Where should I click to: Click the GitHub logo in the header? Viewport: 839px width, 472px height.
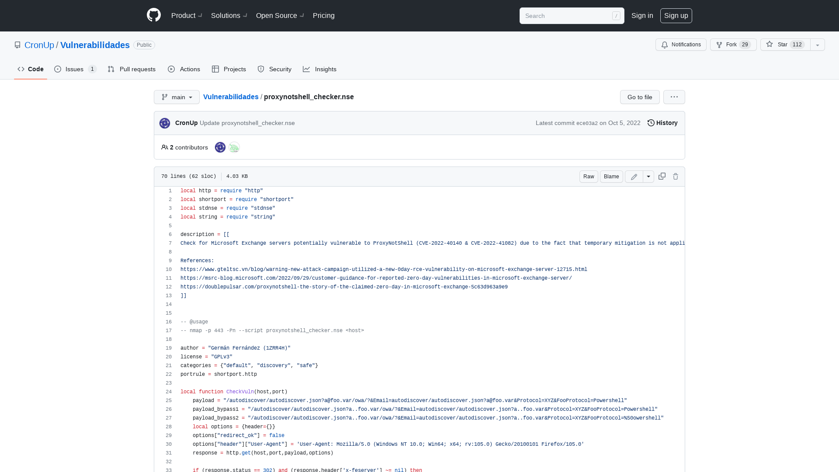(153, 15)
